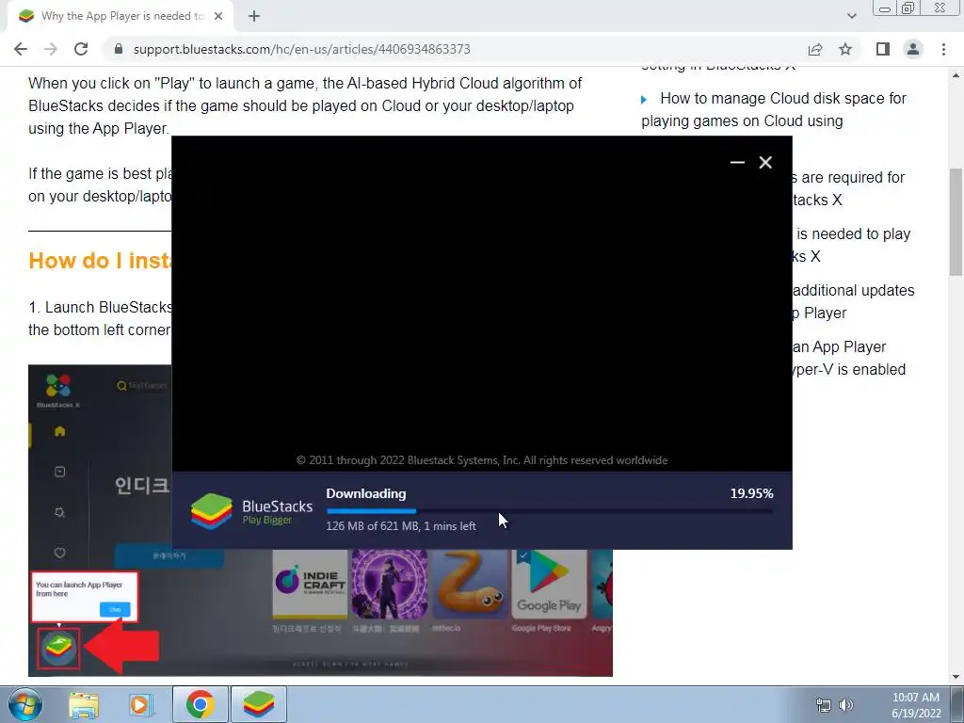This screenshot has width=964, height=723.
Task: Switch to Chrome in the taskbar
Action: coord(201,704)
